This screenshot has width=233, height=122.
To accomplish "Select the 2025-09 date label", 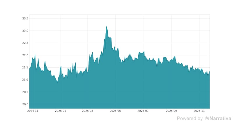I will click(171, 111).
